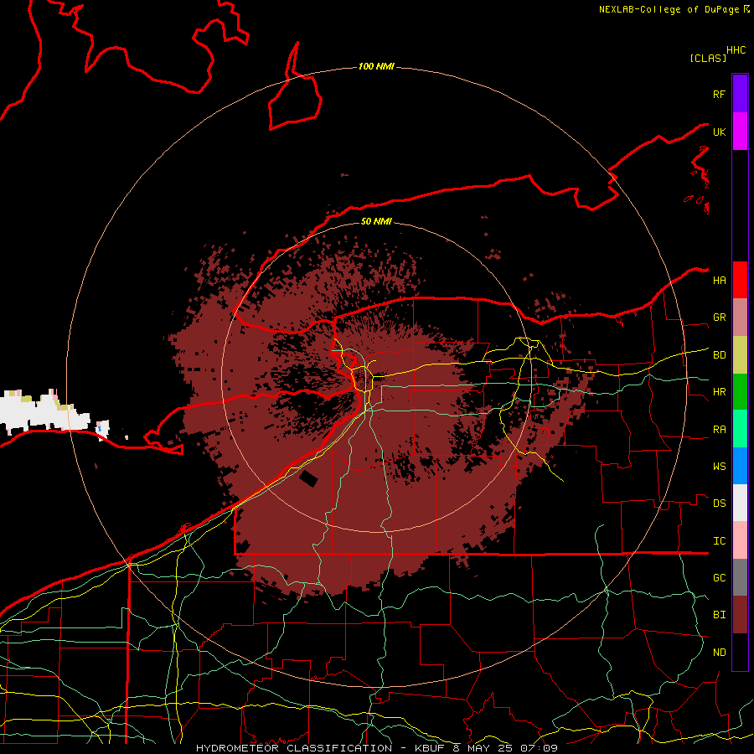Click the 'NEXLAB-College of DuPage' header text
754x754 pixels.
pos(669,9)
